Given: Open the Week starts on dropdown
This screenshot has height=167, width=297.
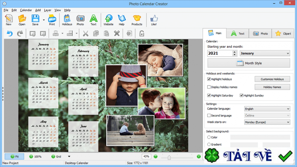Looking at the screenshot, I should coord(267,122).
